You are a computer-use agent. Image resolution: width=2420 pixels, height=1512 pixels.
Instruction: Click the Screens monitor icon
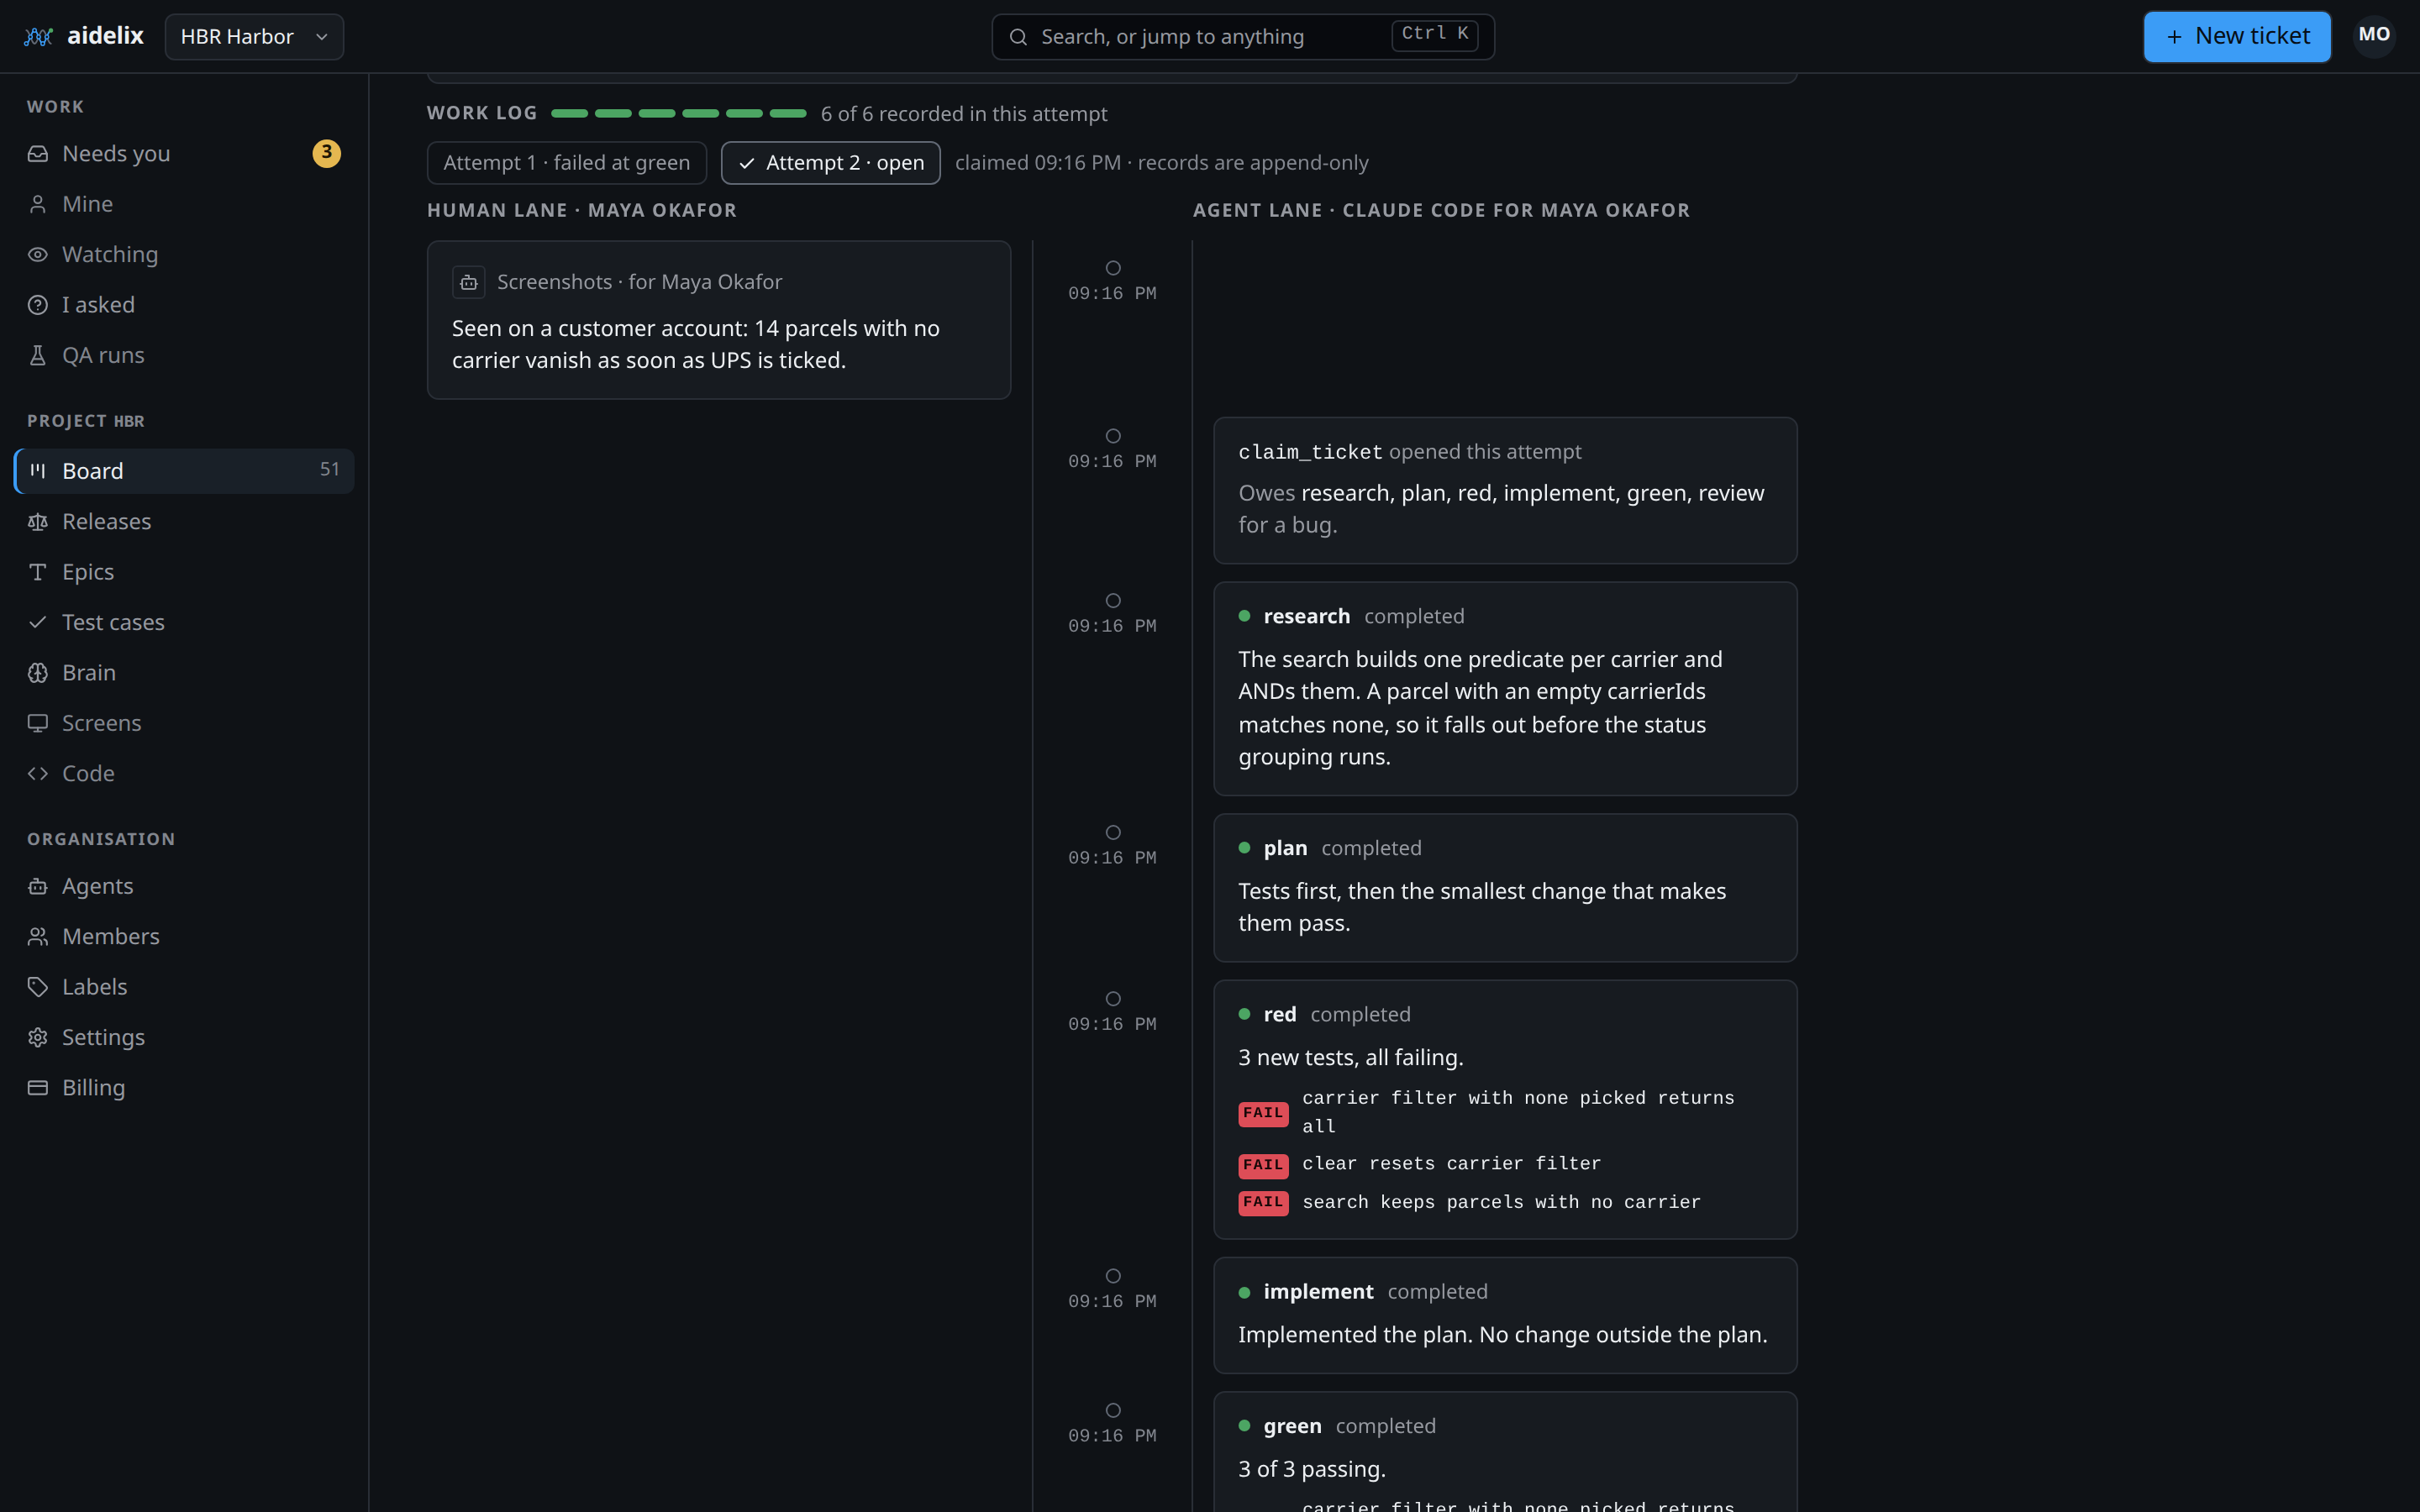[38, 723]
